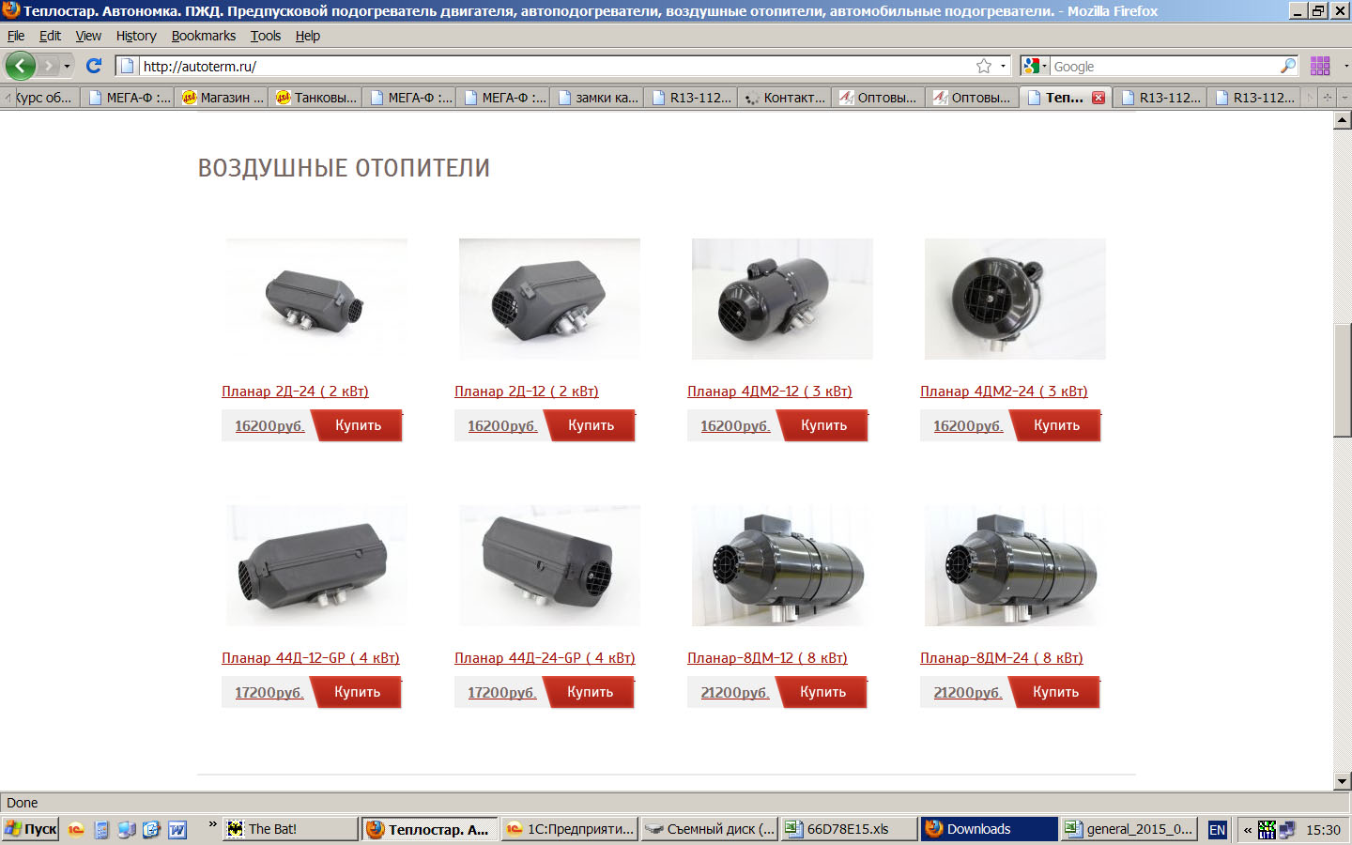This screenshot has width=1352, height=845.
Task: Open the Word quick launch icon in taskbar
Action: (x=177, y=829)
